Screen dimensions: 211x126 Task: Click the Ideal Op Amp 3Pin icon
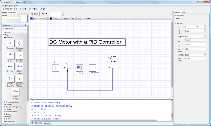(11, 79)
